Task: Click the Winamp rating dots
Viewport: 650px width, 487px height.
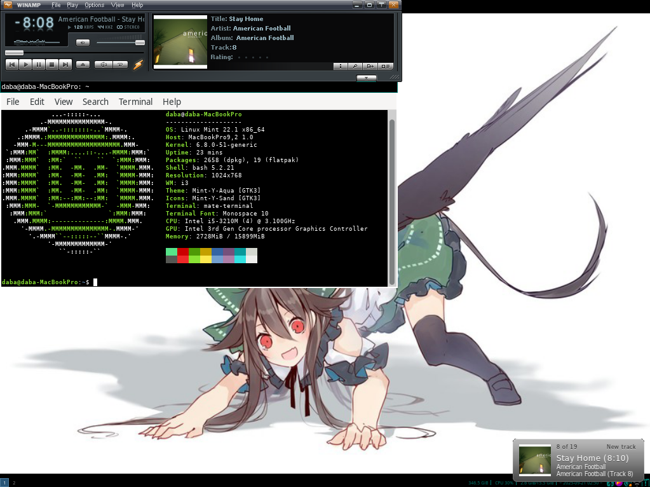Action: [253, 57]
